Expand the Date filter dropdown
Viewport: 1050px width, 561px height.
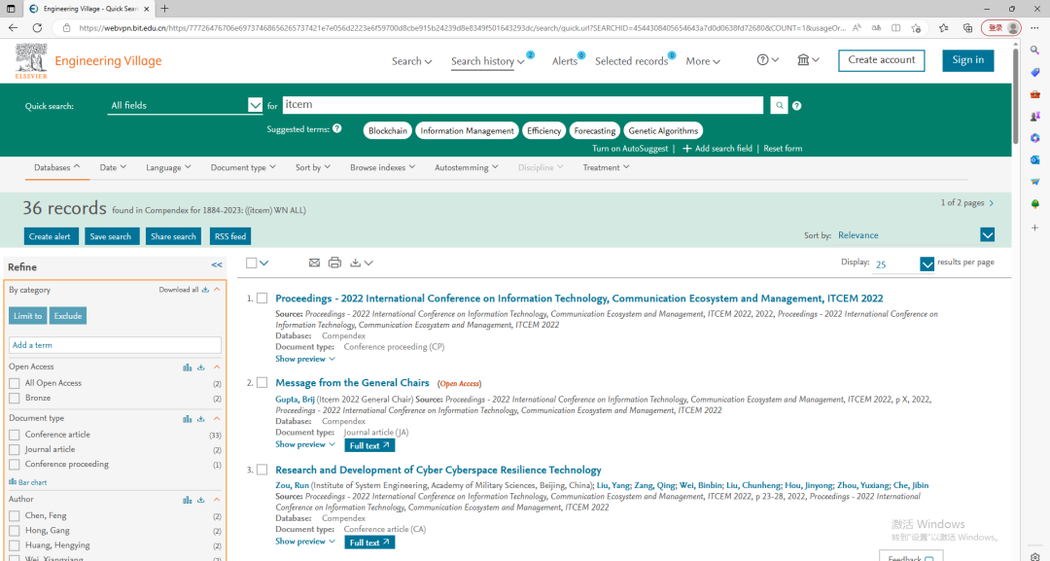[113, 167]
